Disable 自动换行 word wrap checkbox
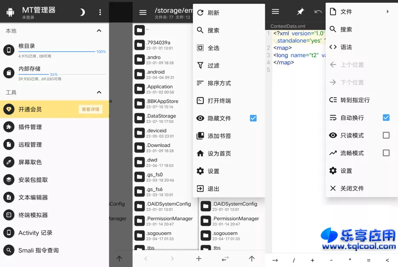This screenshot has height=267, width=398. pyautogui.click(x=386, y=117)
